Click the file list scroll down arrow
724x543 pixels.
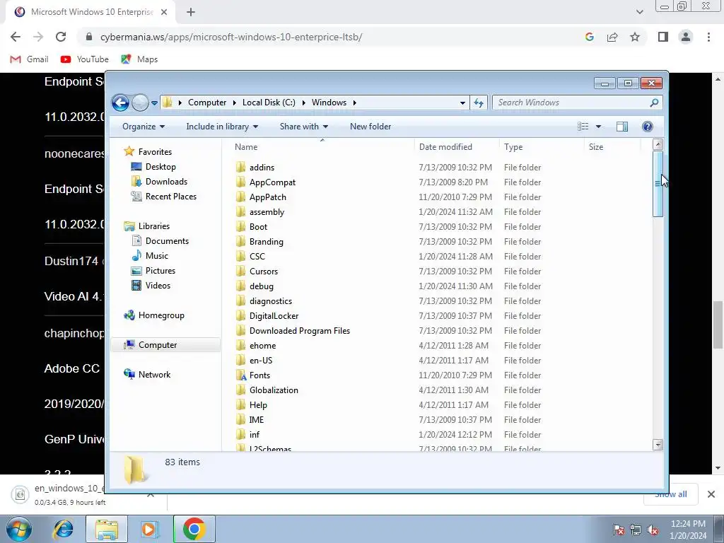pyautogui.click(x=658, y=445)
